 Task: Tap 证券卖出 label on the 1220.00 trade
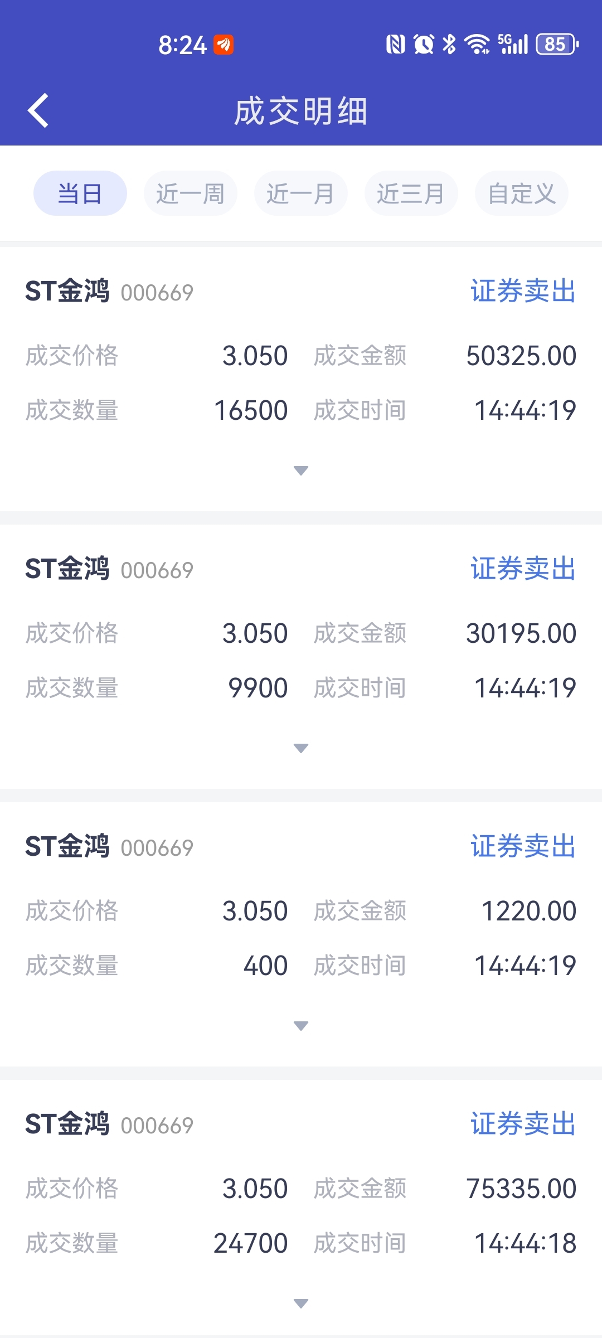click(523, 846)
